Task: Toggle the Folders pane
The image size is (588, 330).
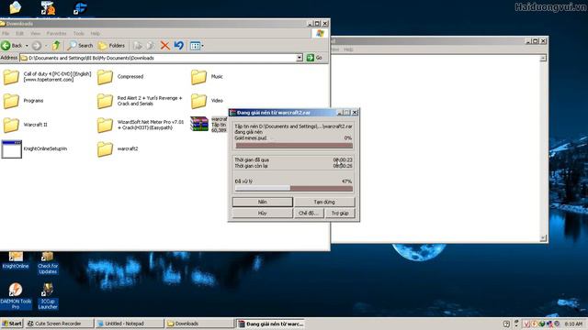Action: pyautogui.click(x=111, y=46)
